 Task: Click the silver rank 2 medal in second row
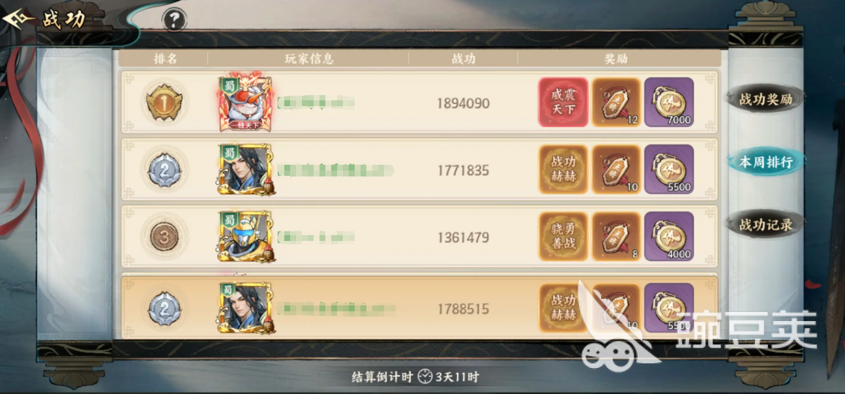[x=164, y=171]
